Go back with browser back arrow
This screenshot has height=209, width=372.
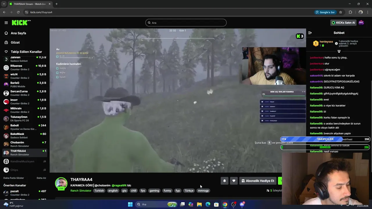coord(4,12)
